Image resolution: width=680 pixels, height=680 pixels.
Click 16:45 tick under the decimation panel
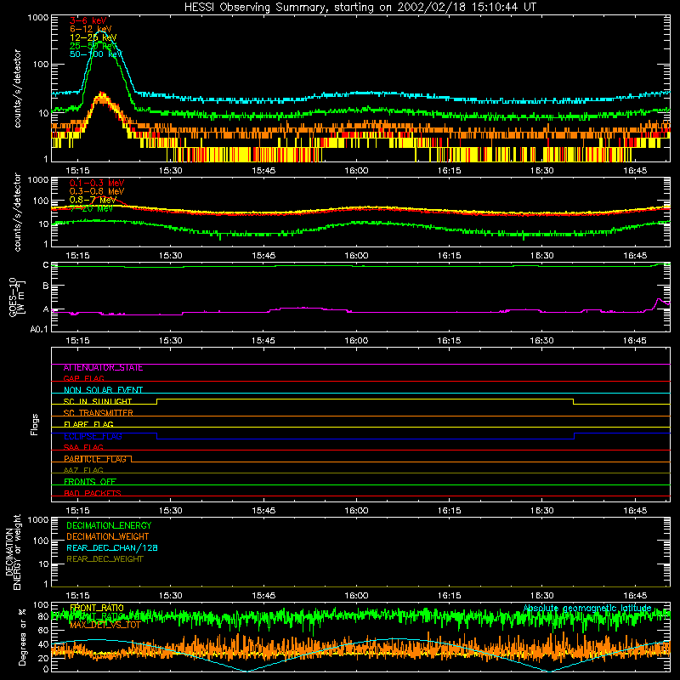(635, 596)
